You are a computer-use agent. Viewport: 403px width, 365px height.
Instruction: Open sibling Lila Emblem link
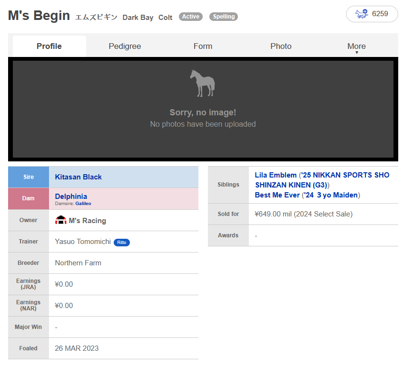[x=275, y=175]
